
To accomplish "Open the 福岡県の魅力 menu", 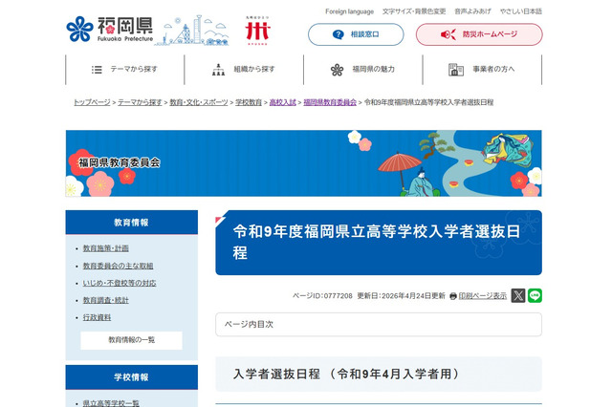I will (363, 70).
